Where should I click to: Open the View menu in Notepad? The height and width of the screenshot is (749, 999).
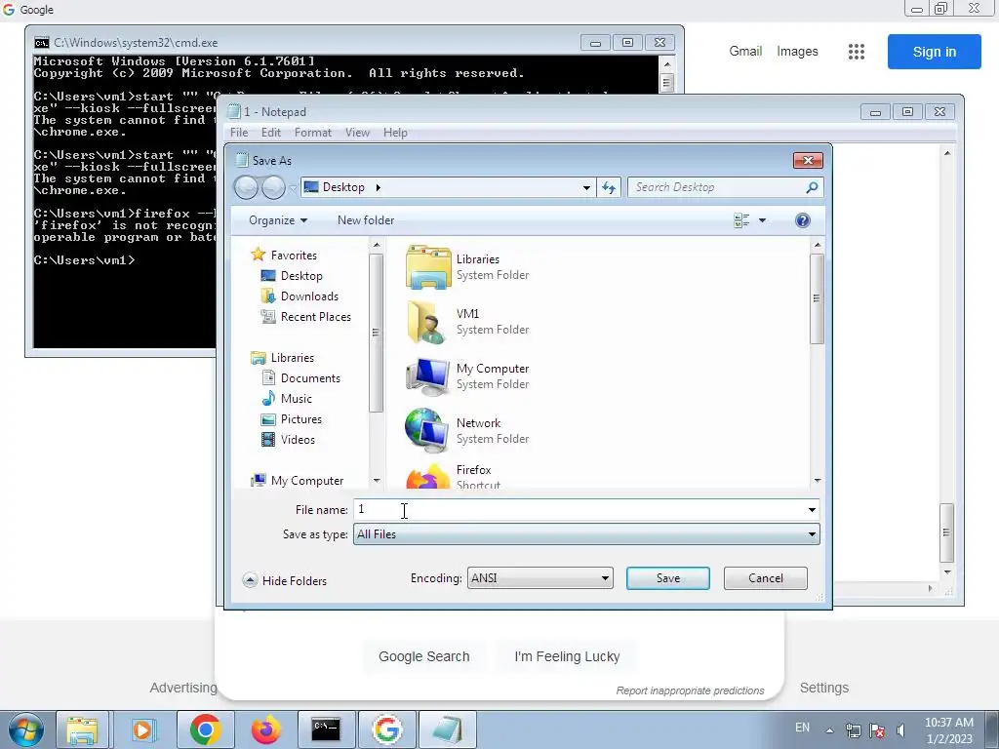click(x=357, y=133)
